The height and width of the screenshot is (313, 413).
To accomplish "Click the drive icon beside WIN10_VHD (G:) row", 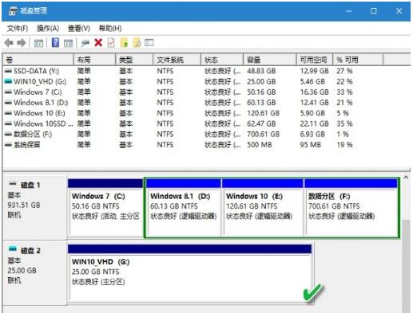I will coord(9,81).
